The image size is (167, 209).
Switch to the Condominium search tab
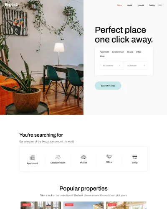click(x=118, y=52)
